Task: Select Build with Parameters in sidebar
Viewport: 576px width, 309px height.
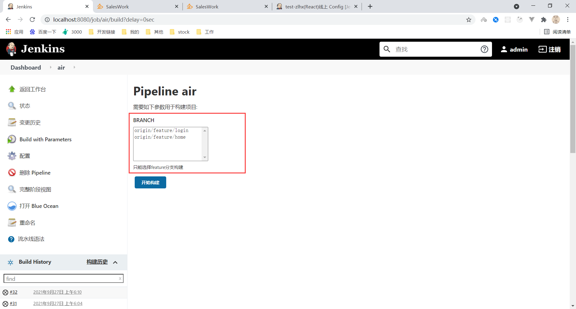Action: tap(46, 139)
